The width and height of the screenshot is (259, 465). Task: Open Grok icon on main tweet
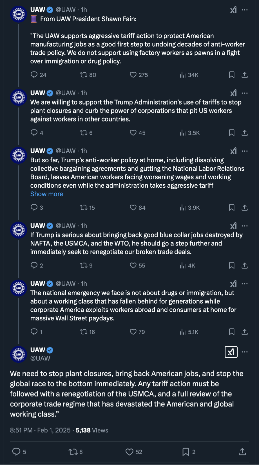(x=231, y=352)
